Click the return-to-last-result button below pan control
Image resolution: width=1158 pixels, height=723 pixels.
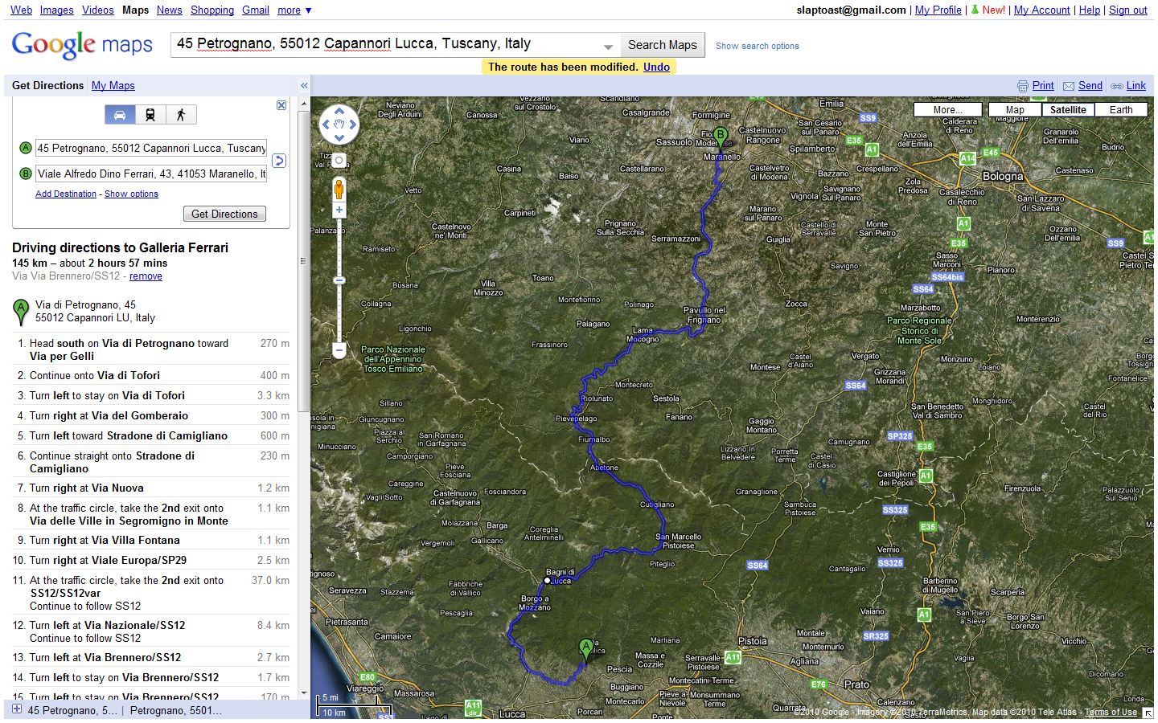pos(339,161)
